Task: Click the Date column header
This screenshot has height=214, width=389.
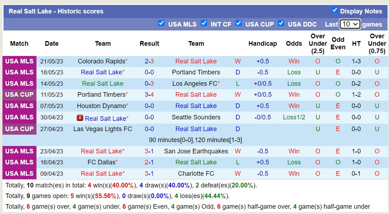Action: coord(52,44)
